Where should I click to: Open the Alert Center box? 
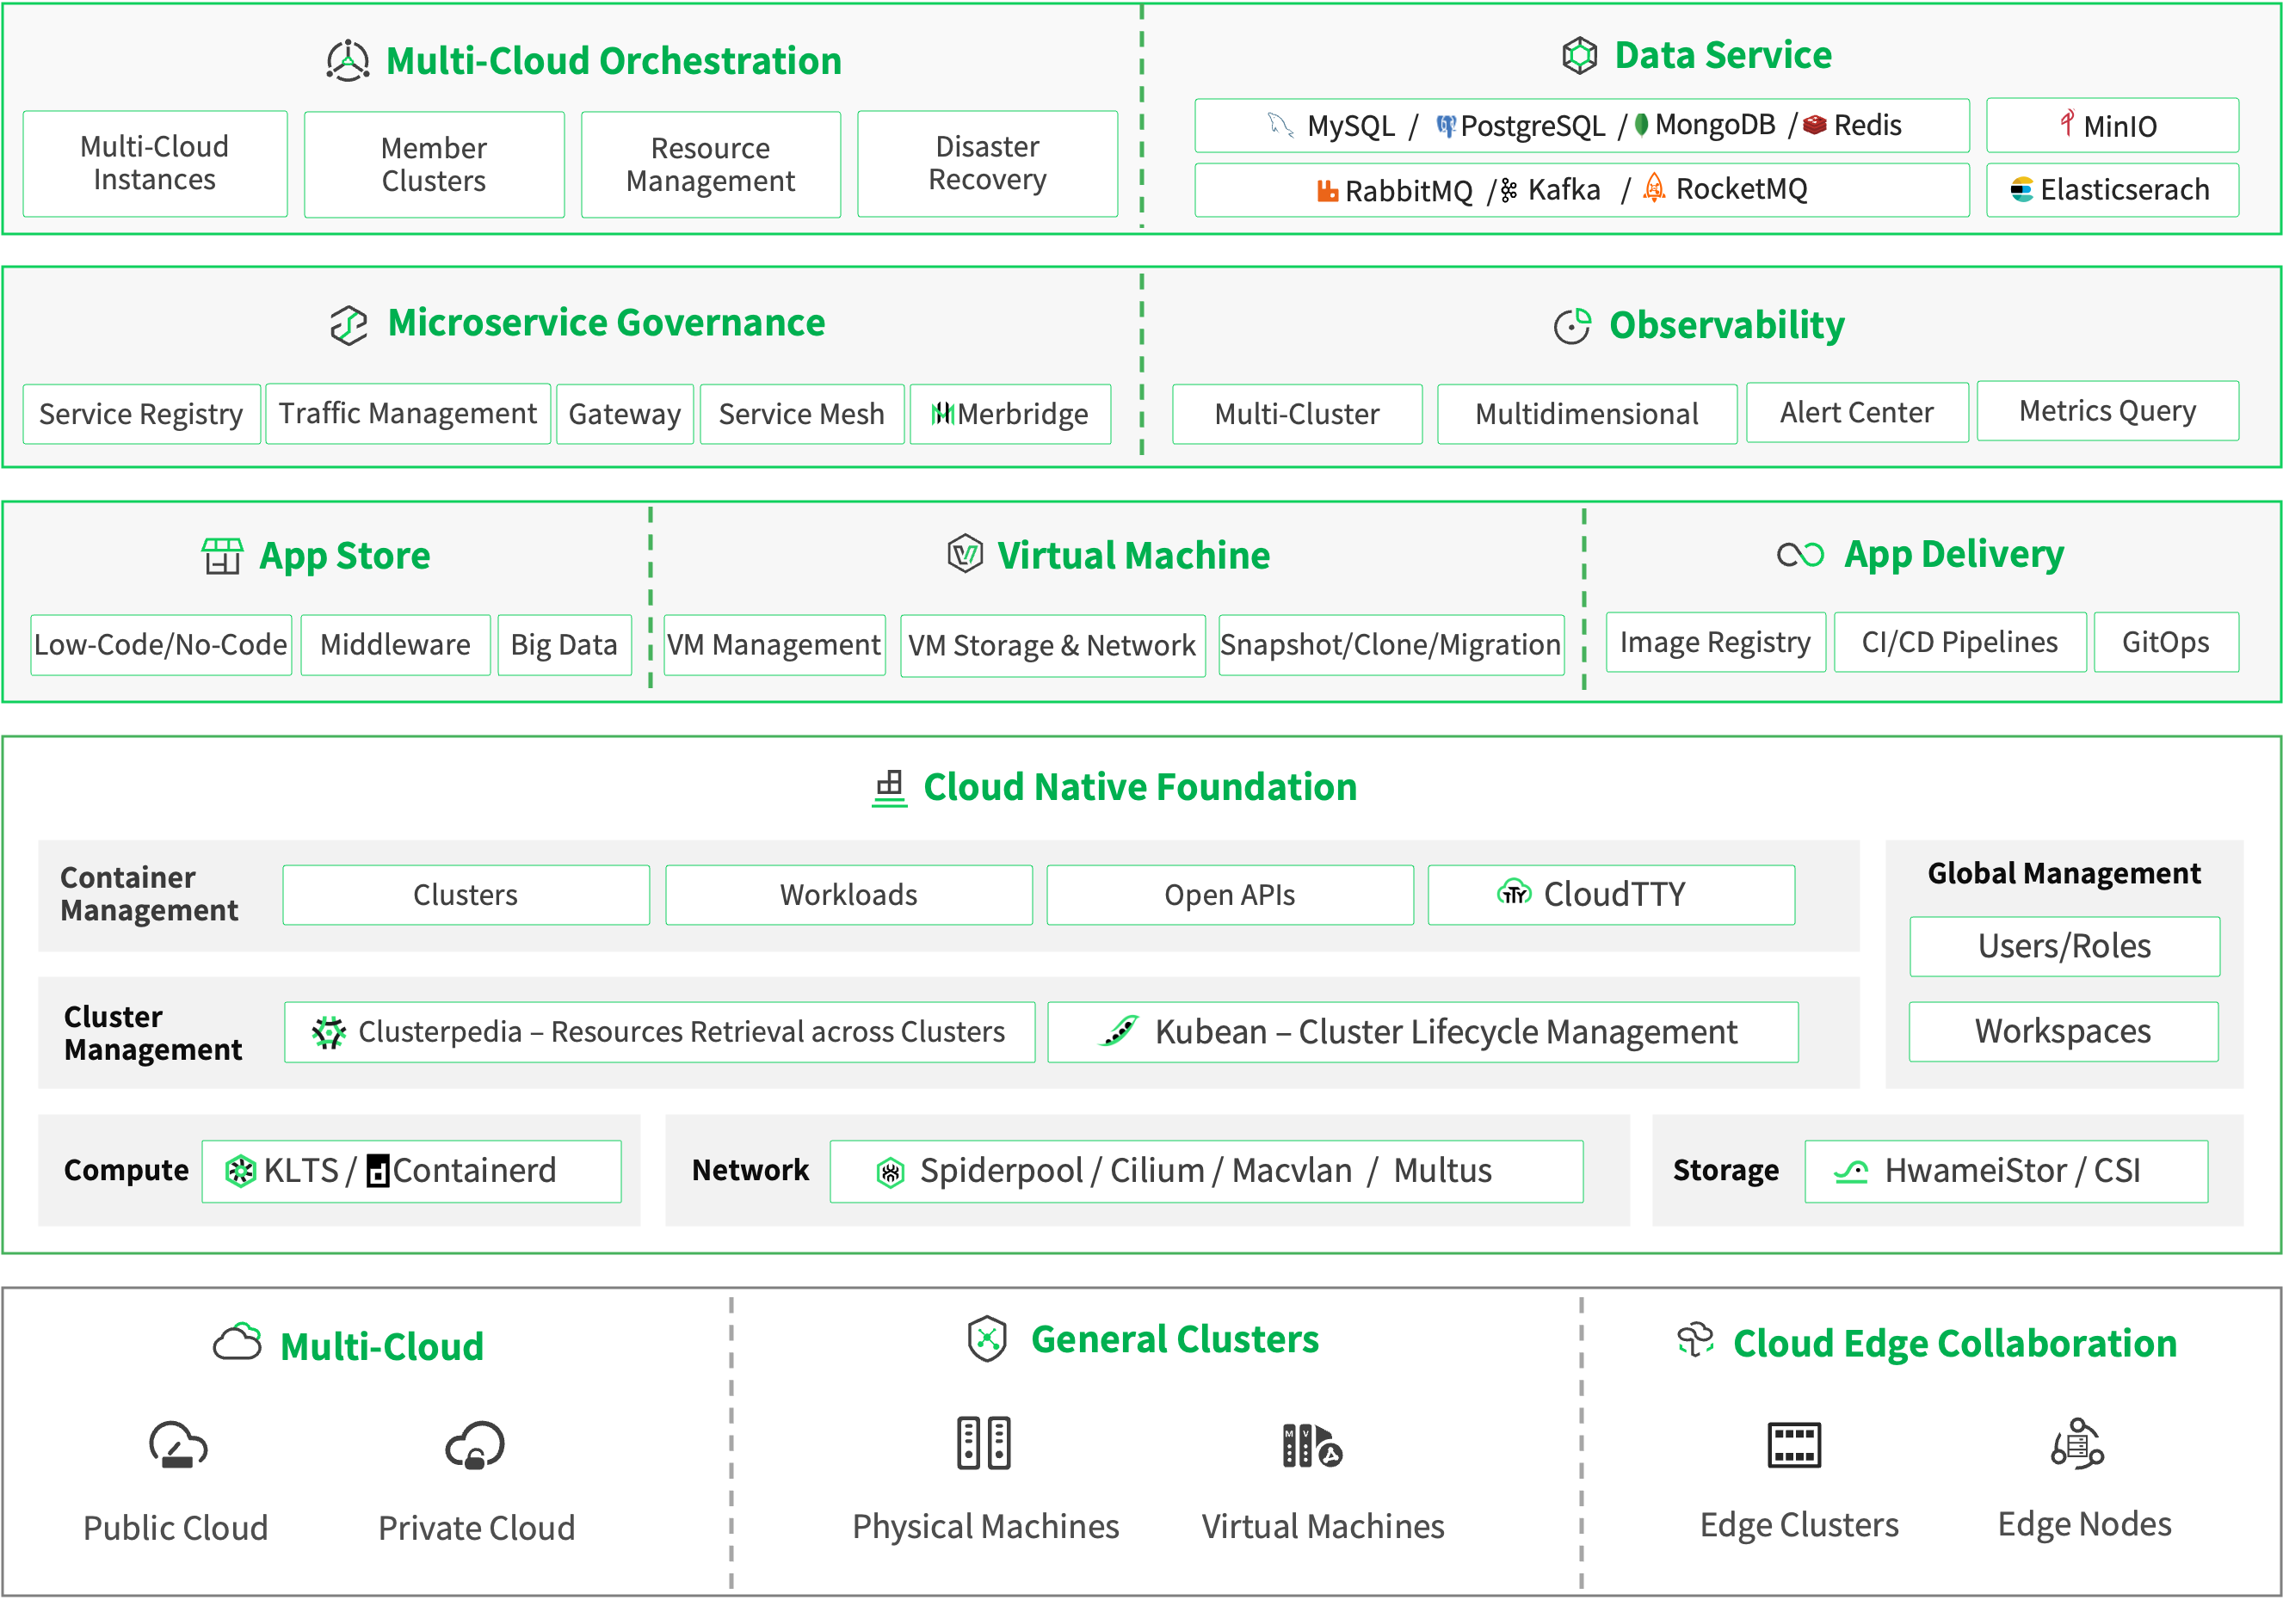(1857, 412)
